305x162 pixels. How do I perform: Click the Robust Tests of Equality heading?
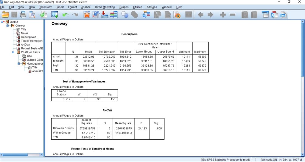click(x=93, y=149)
